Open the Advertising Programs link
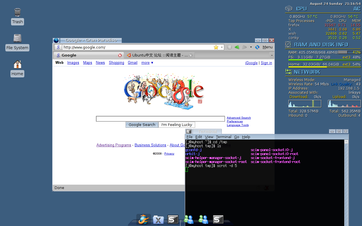 pyautogui.click(x=114, y=145)
